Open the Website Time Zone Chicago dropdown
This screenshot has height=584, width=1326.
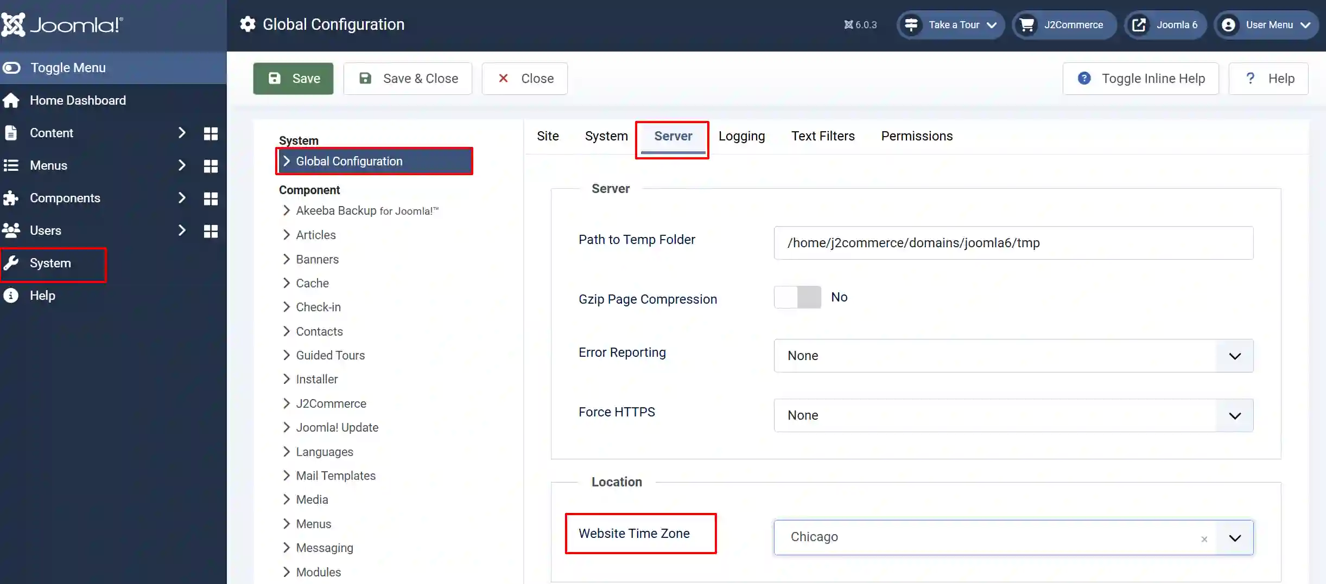[x=1013, y=537]
